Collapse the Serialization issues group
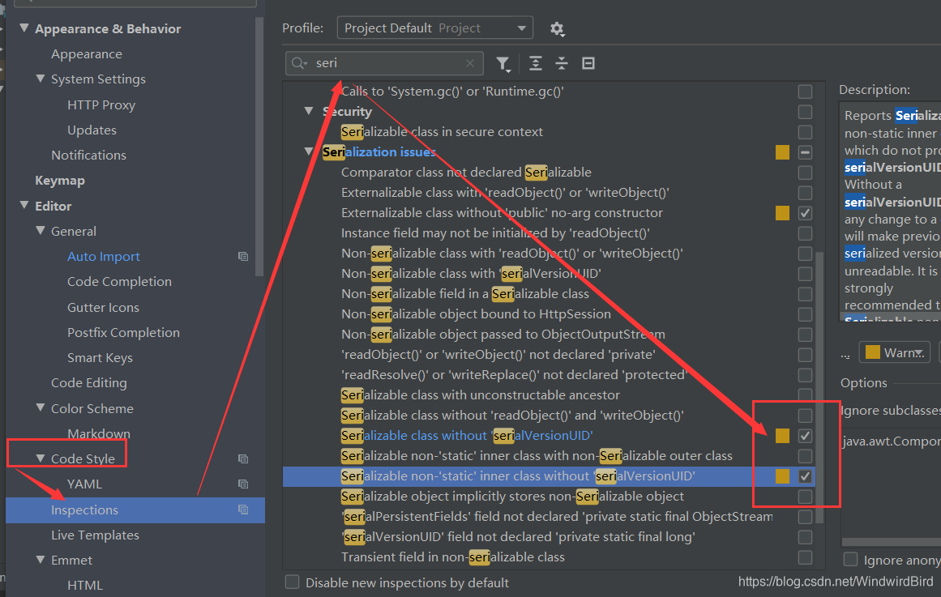The height and width of the screenshot is (597, 941). tap(309, 151)
